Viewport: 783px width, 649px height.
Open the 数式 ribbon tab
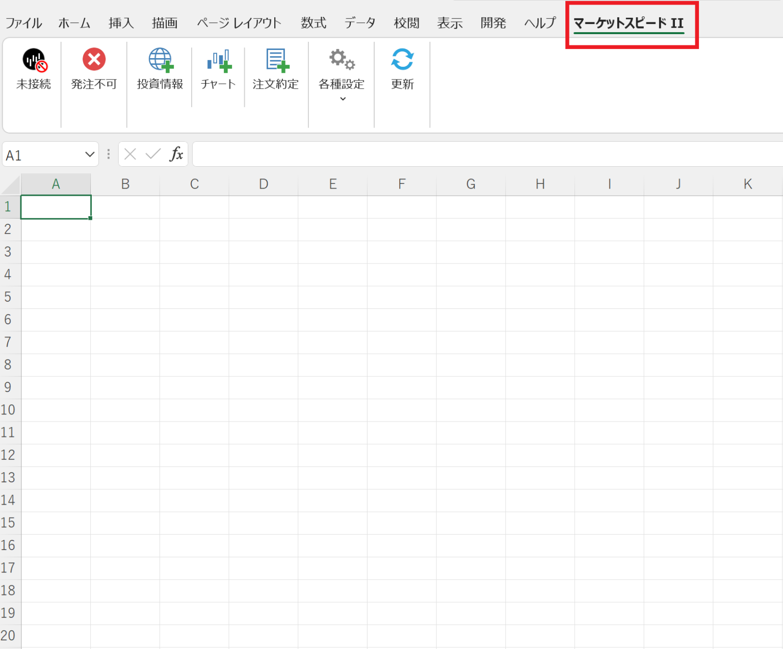(313, 23)
